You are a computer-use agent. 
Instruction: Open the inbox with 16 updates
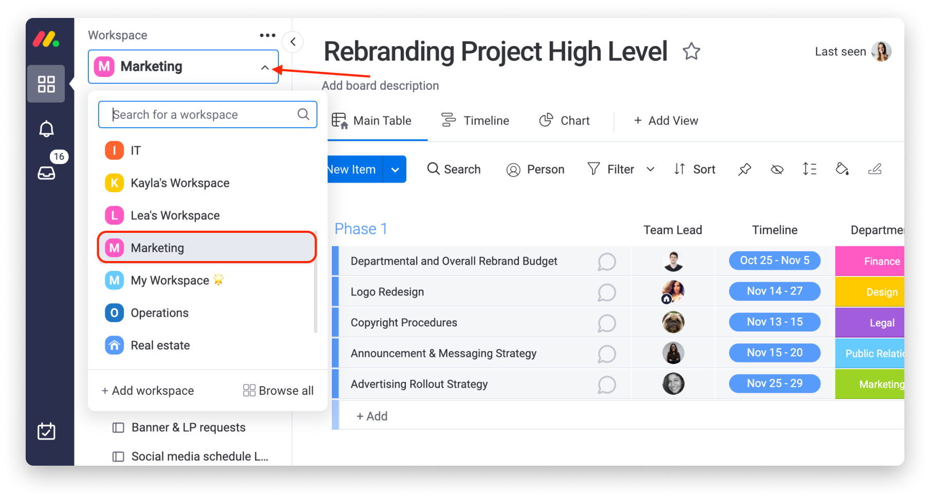[x=46, y=173]
